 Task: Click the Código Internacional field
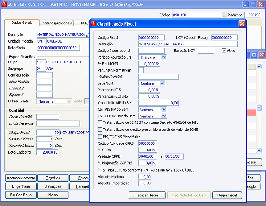(x=151, y=51)
